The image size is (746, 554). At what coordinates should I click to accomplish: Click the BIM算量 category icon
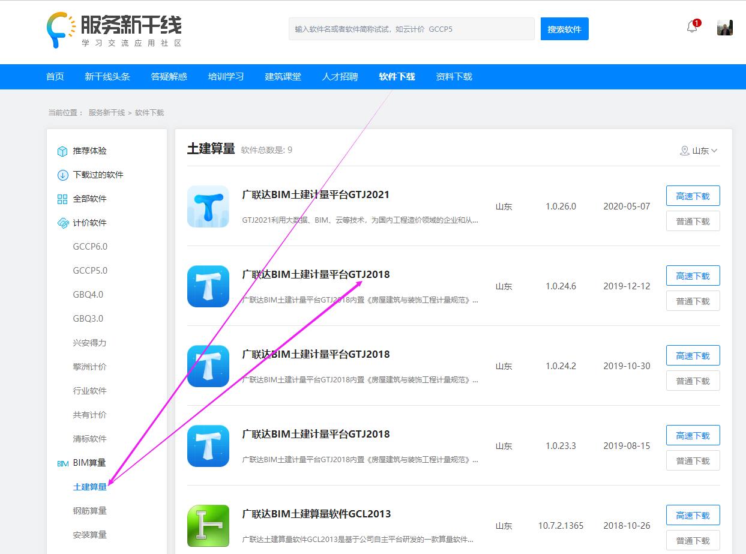(x=62, y=463)
